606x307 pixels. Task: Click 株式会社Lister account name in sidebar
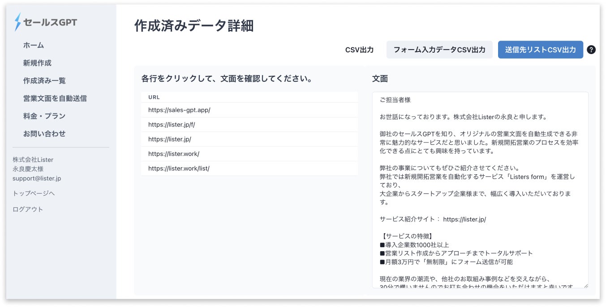[x=33, y=160]
